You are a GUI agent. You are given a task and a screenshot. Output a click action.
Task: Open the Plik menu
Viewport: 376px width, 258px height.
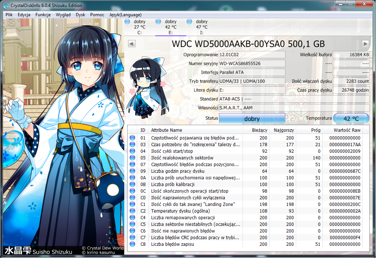click(9, 15)
